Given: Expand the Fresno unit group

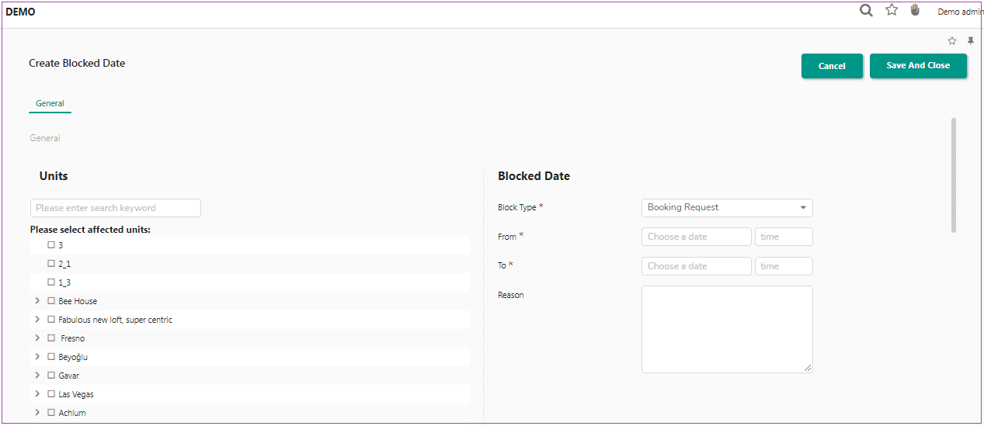Looking at the screenshot, I should pos(37,338).
